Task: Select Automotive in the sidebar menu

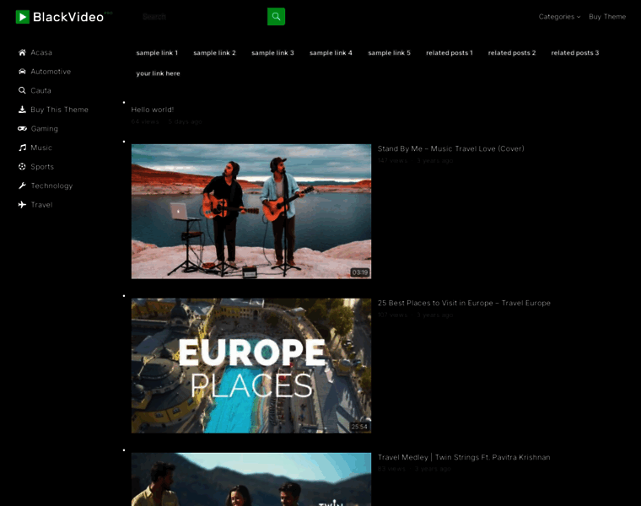Action: click(51, 72)
